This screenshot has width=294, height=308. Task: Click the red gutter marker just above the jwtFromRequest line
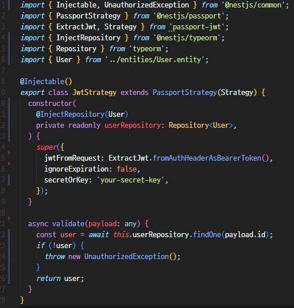[x=9, y=153]
